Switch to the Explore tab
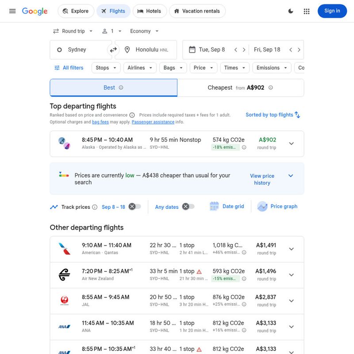Image resolution: width=354 pixels, height=354 pixels. (76, 11)
